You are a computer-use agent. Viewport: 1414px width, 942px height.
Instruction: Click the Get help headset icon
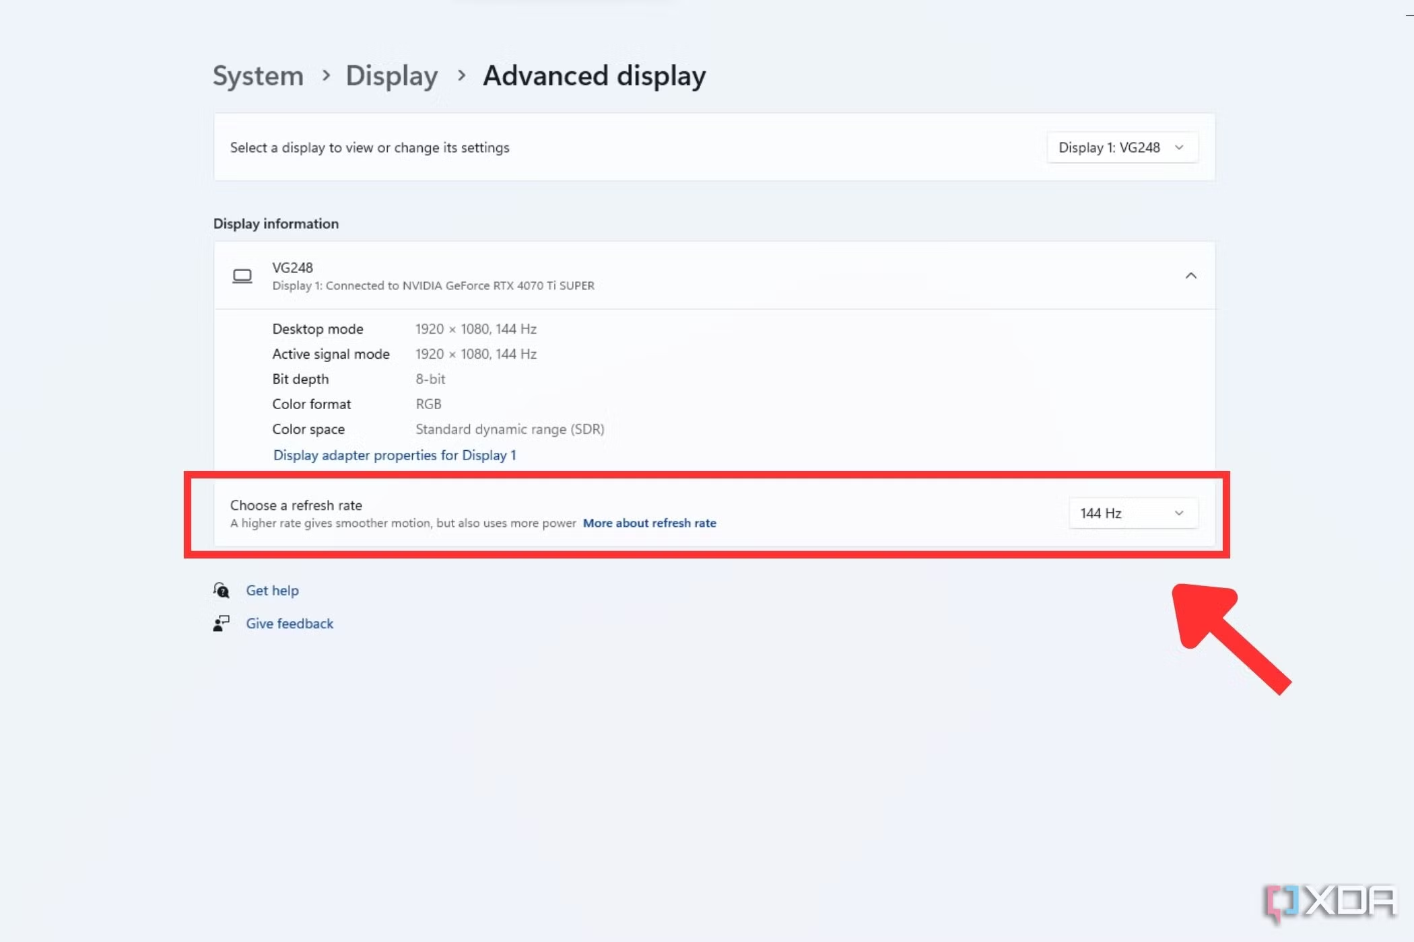click(x=222, y=590)
